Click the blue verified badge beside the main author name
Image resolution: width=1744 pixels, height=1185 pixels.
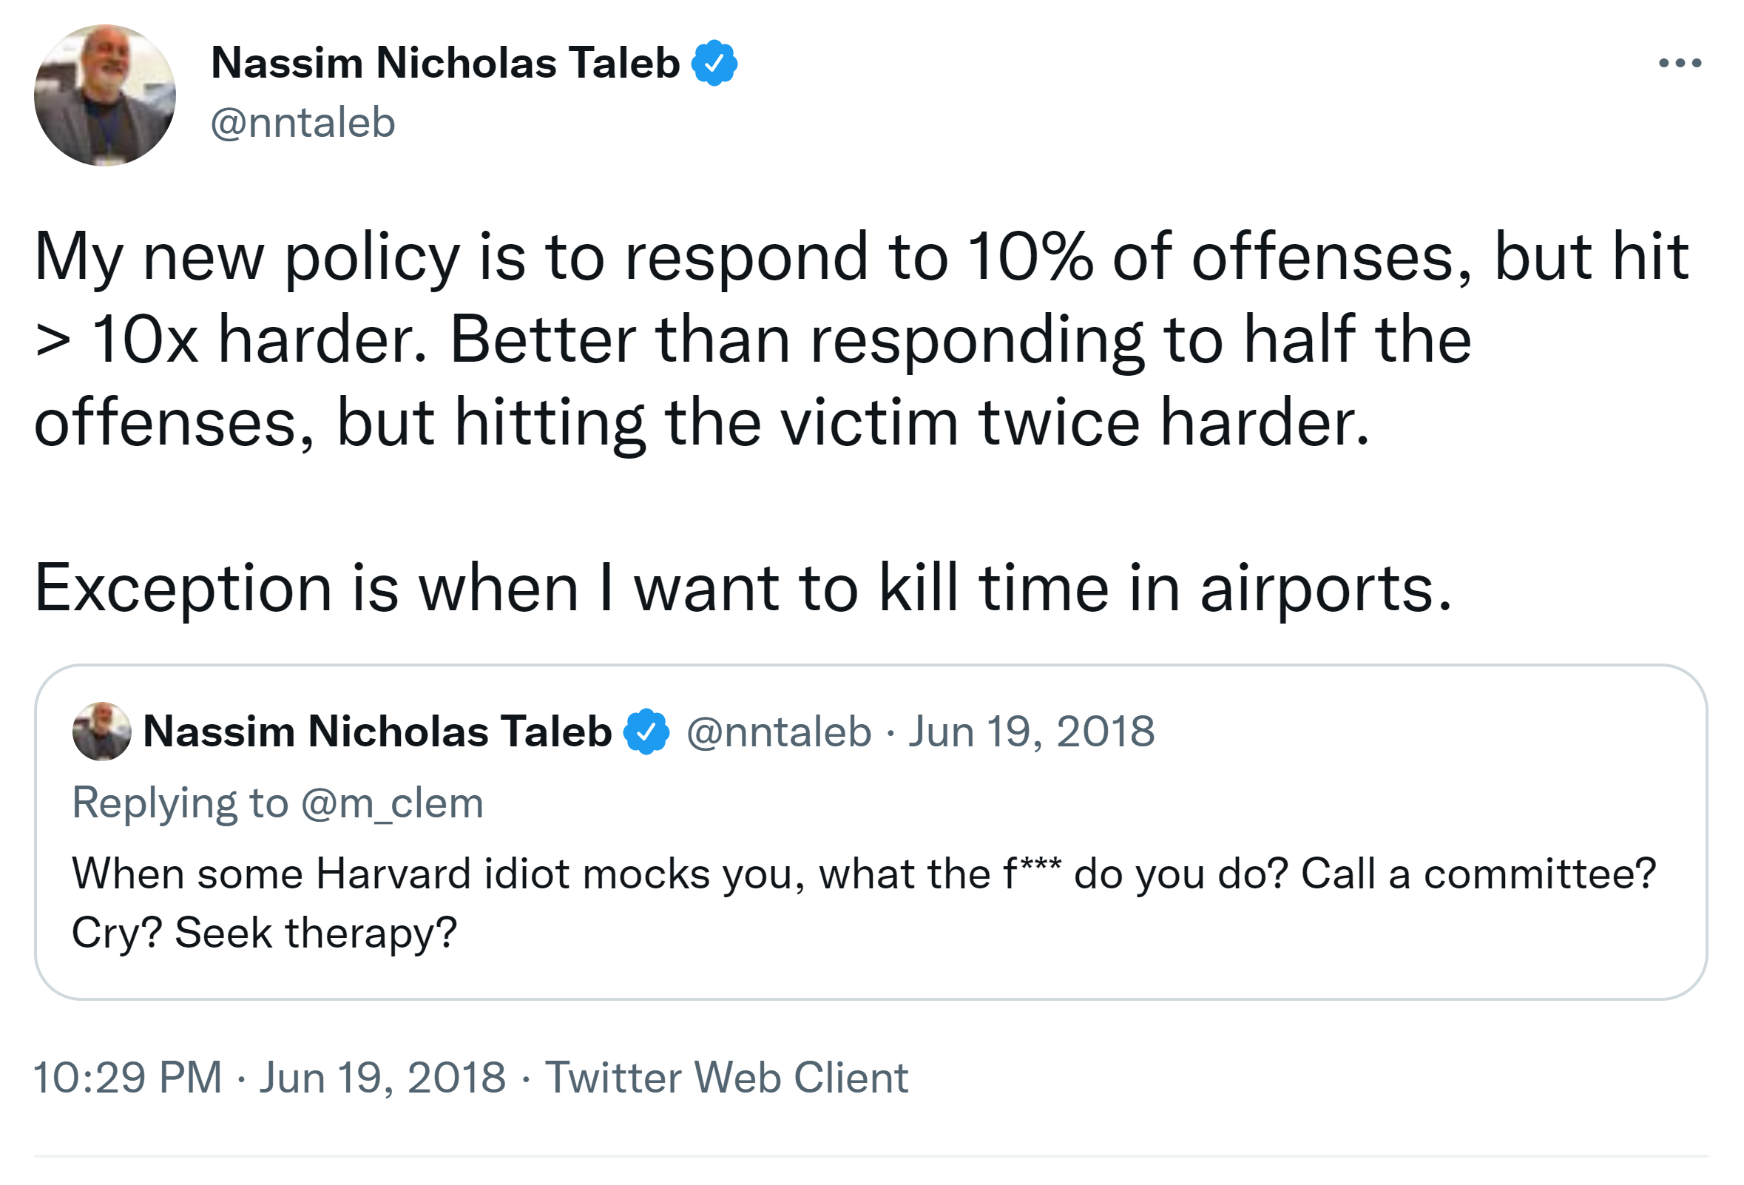(x=714, y=63)
